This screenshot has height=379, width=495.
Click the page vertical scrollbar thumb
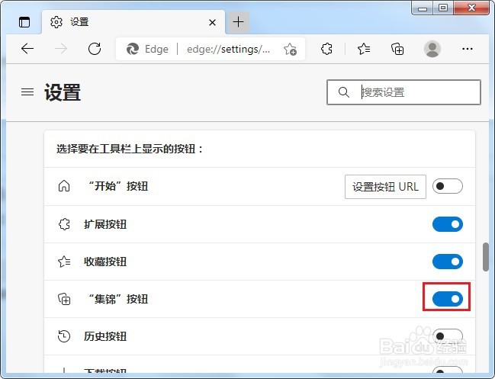(x=486, y=257)
